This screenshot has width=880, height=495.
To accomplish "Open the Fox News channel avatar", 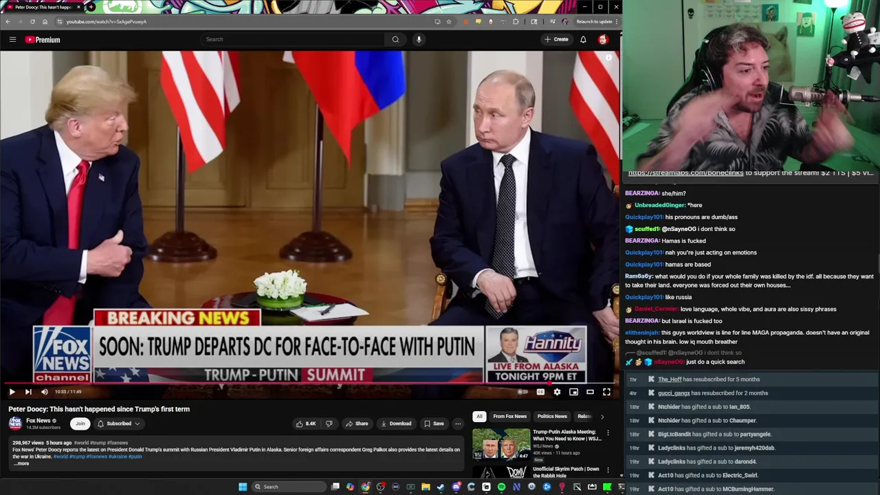I will [15, 423].
